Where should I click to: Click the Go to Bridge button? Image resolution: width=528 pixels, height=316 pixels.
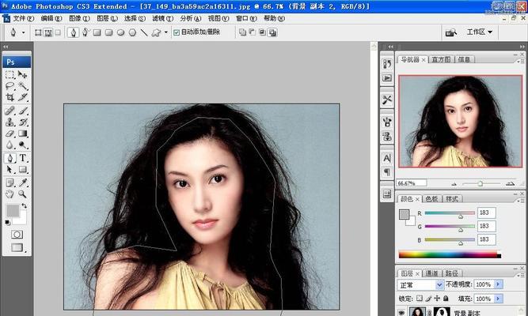coord(451,32)
